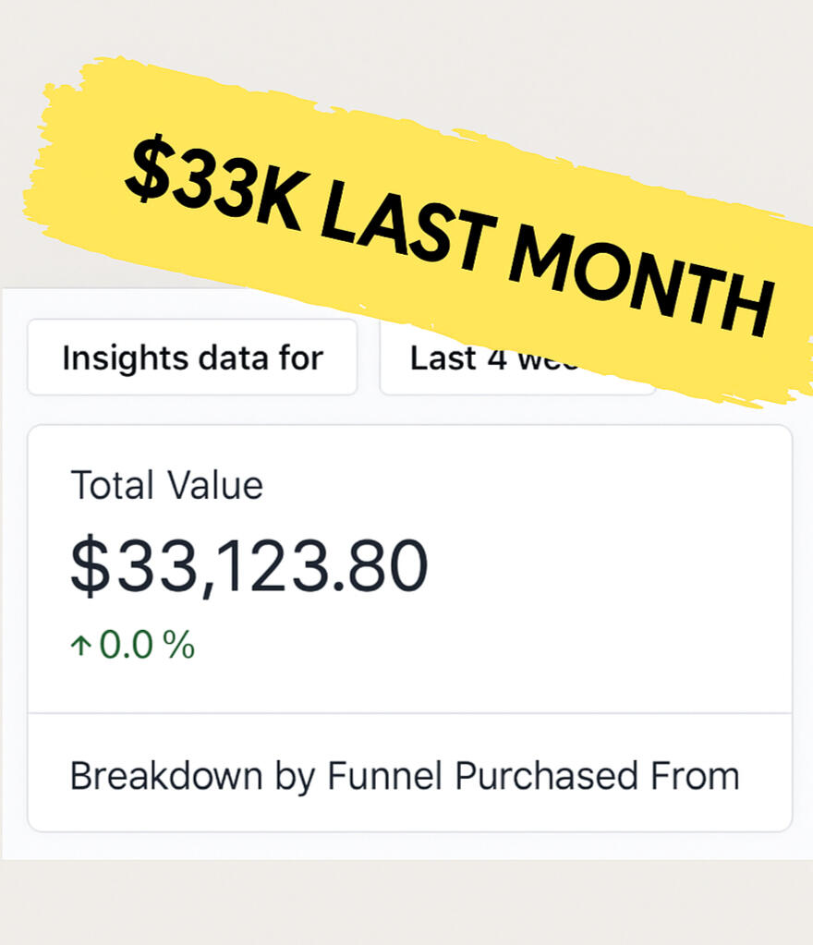Screen dimensions: 813x945
Task: Click the "Purchased From" text in breakdown row
Action: (598, 776)
